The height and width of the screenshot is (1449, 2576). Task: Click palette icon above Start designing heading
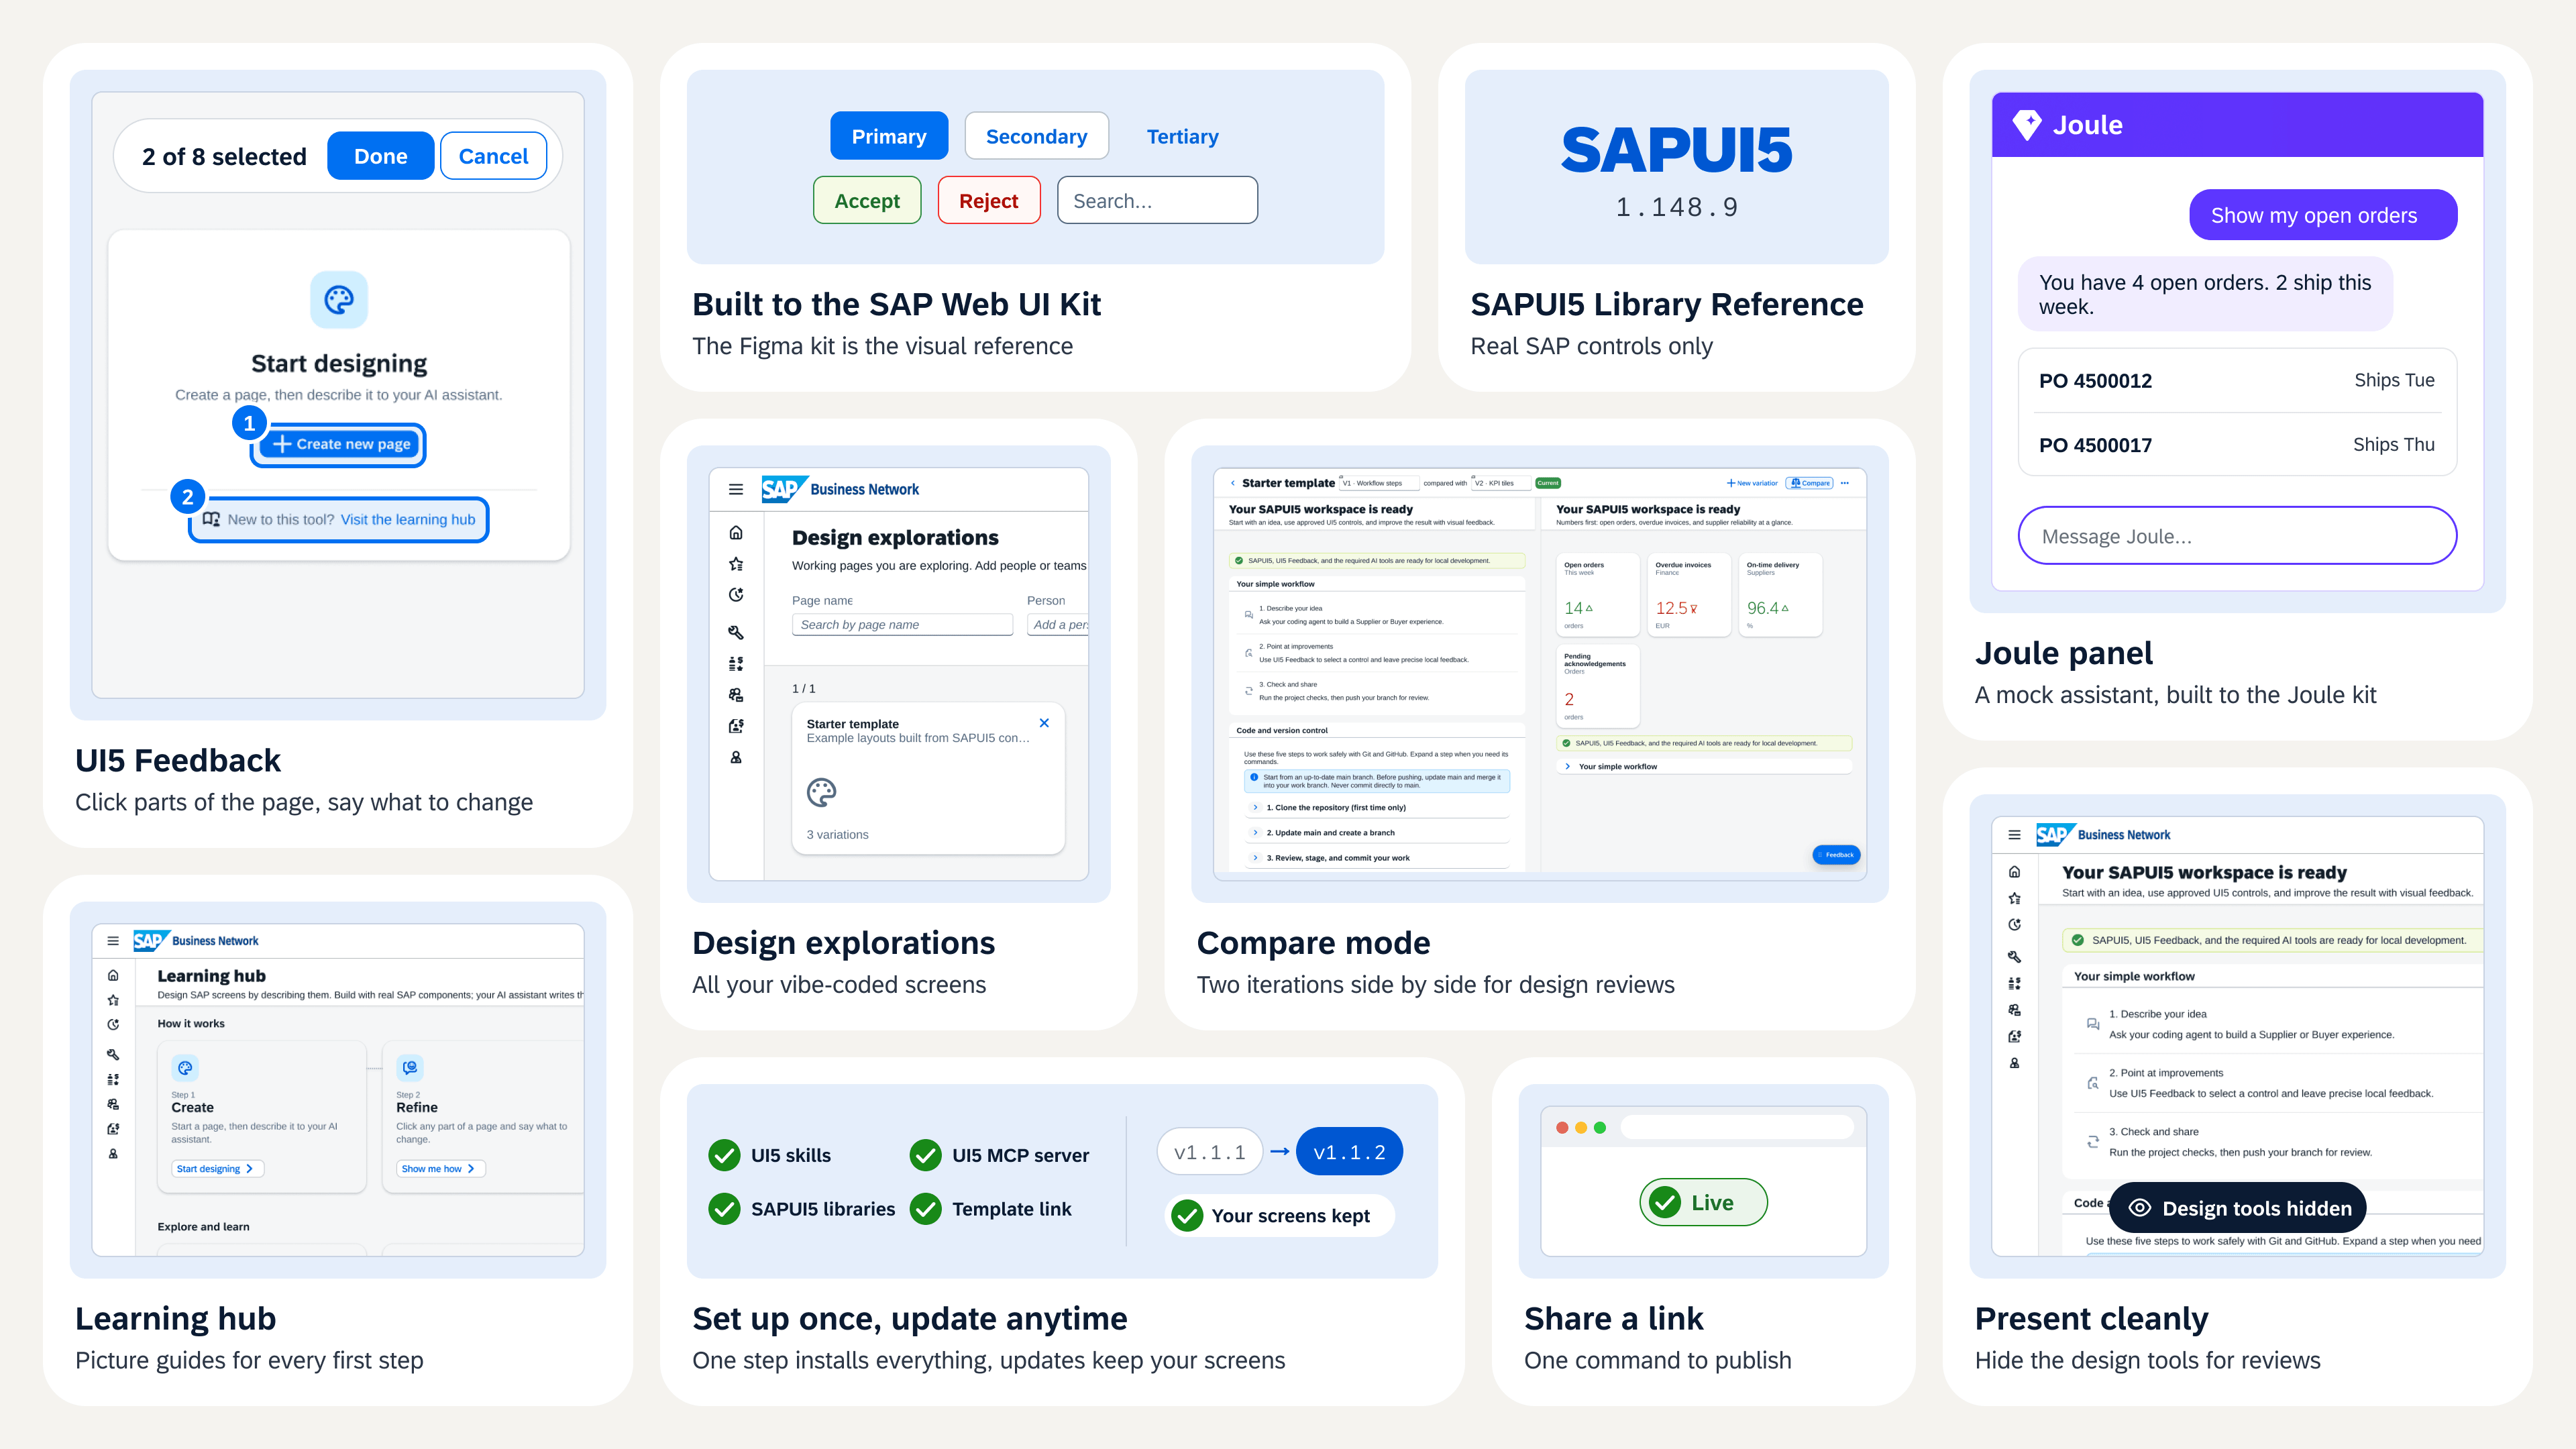(339, 300)
